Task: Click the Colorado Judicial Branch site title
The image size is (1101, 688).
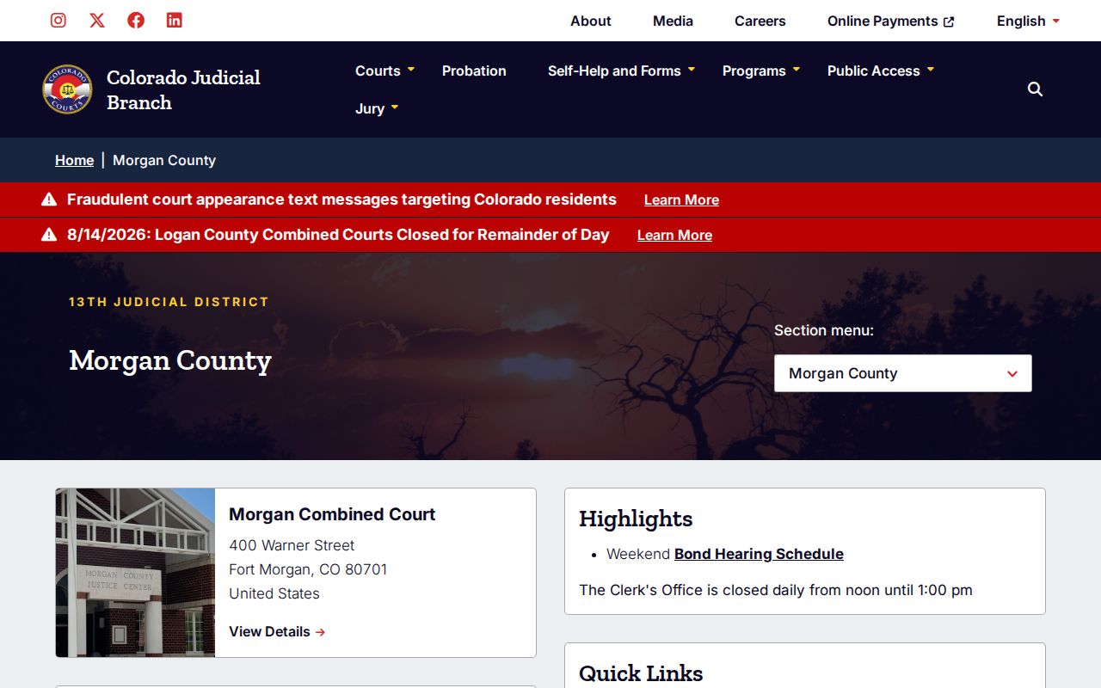Action: (x=183, y=89)
